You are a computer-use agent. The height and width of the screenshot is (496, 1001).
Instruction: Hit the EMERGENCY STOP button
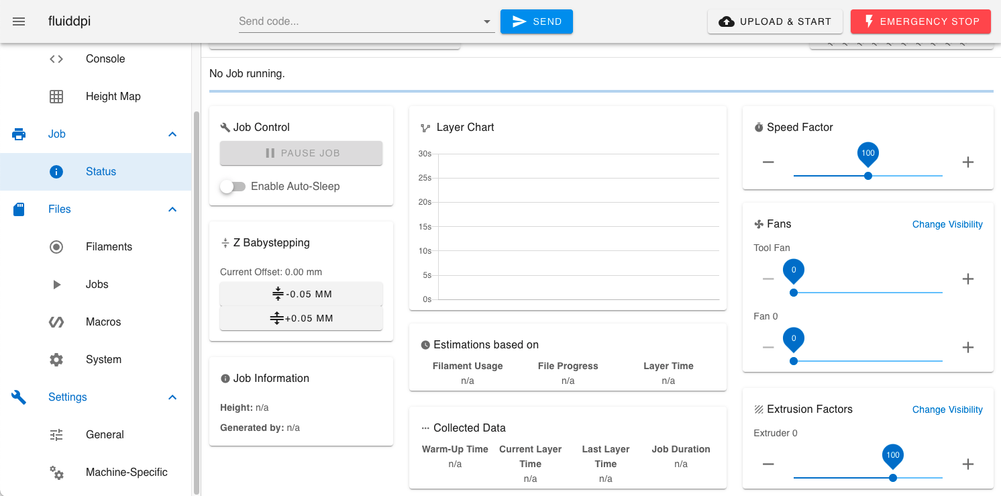point(920,21)
